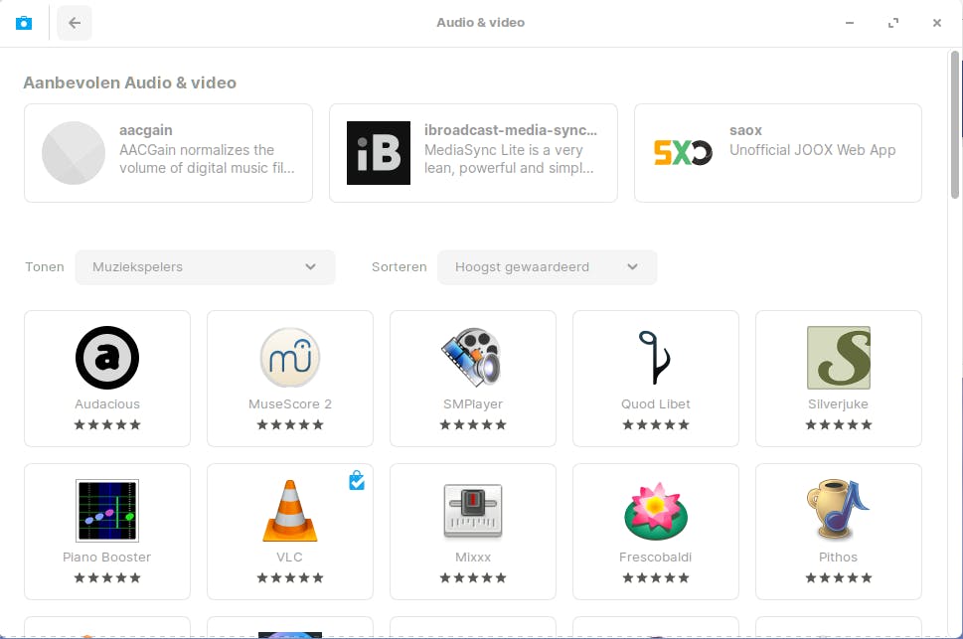The width and height of the screenshot is (963, 639).
Task: Click the aacgain title text
Action: [145, 130]
